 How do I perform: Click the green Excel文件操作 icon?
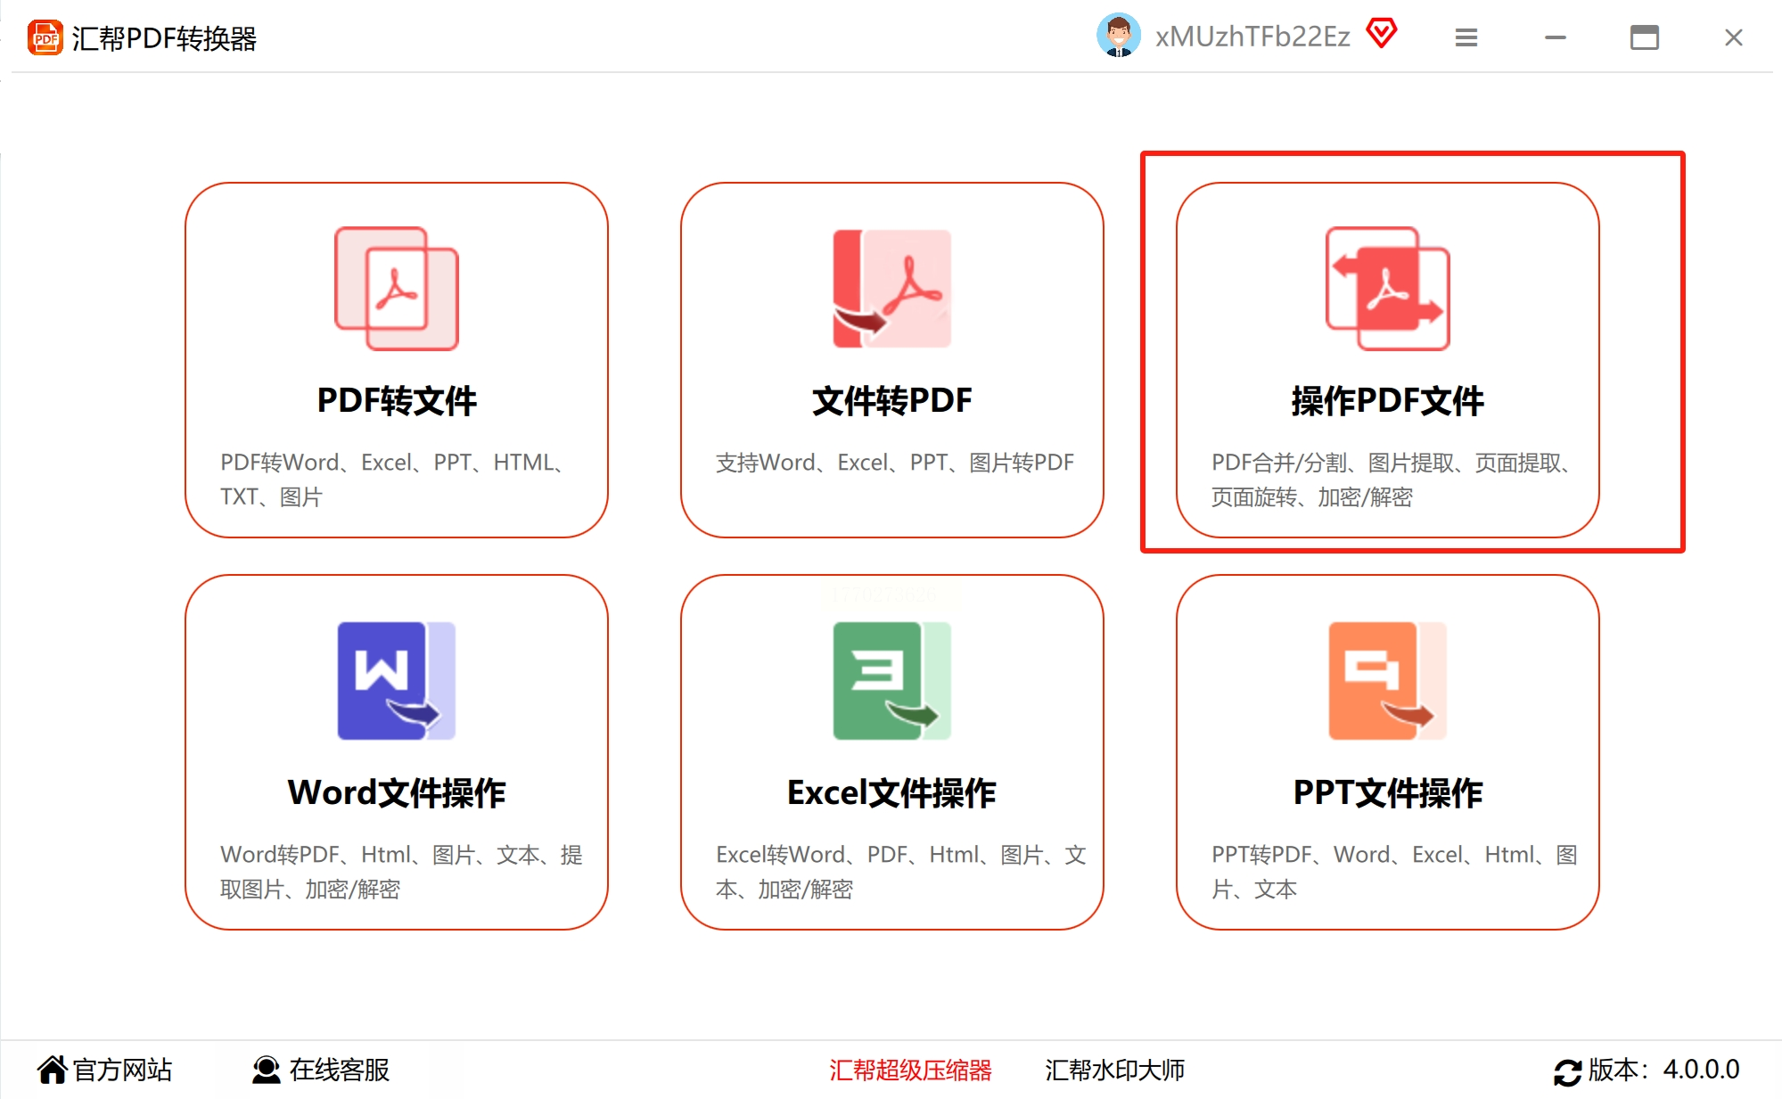tap(891, 680)
